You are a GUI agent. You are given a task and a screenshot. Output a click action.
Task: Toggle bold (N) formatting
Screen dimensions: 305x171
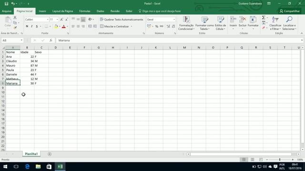pos(27,27)
